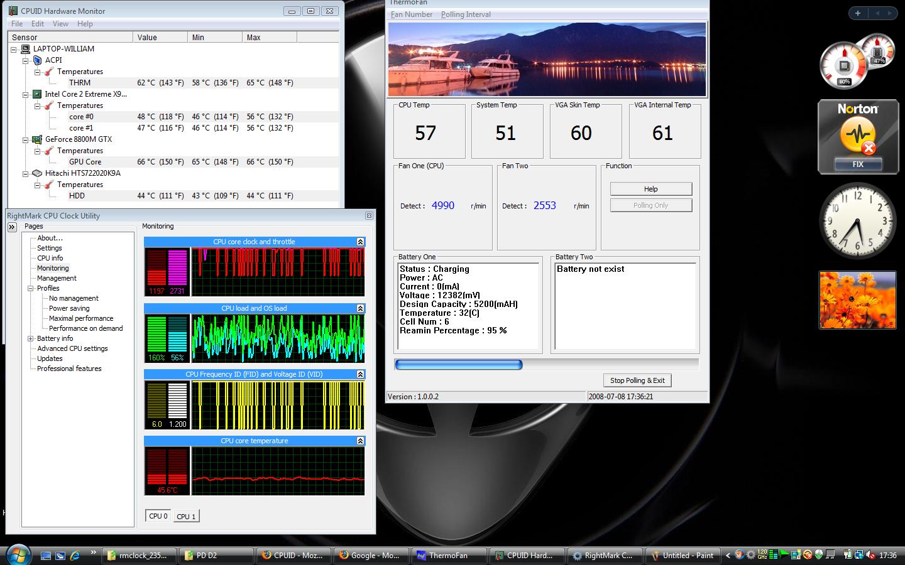The width and height of the screenshot is (905, 565).
Task: Select Power saving profile in RightMark
Action: (69, 308)
